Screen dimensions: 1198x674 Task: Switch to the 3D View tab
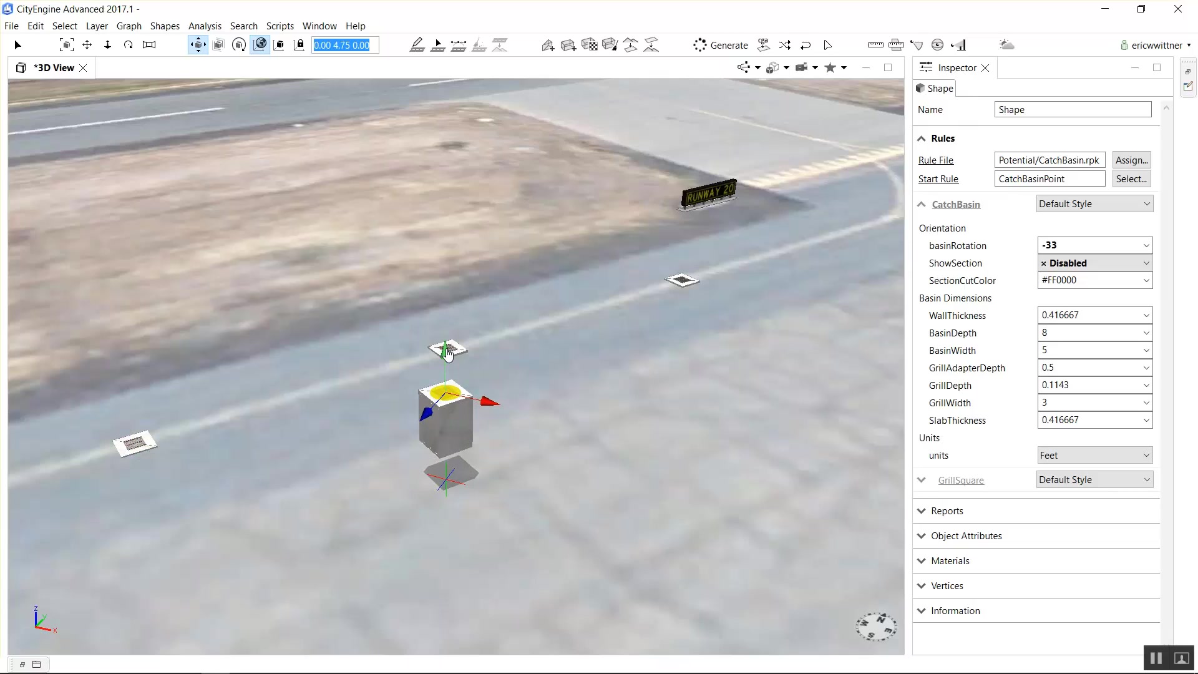[x=53, y=67]
